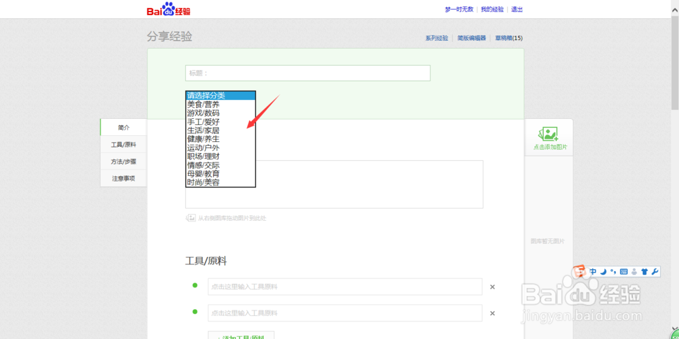Open 梦一时无数 user profile link
Viewport: 679px width, 339px height.
point(459,10)
